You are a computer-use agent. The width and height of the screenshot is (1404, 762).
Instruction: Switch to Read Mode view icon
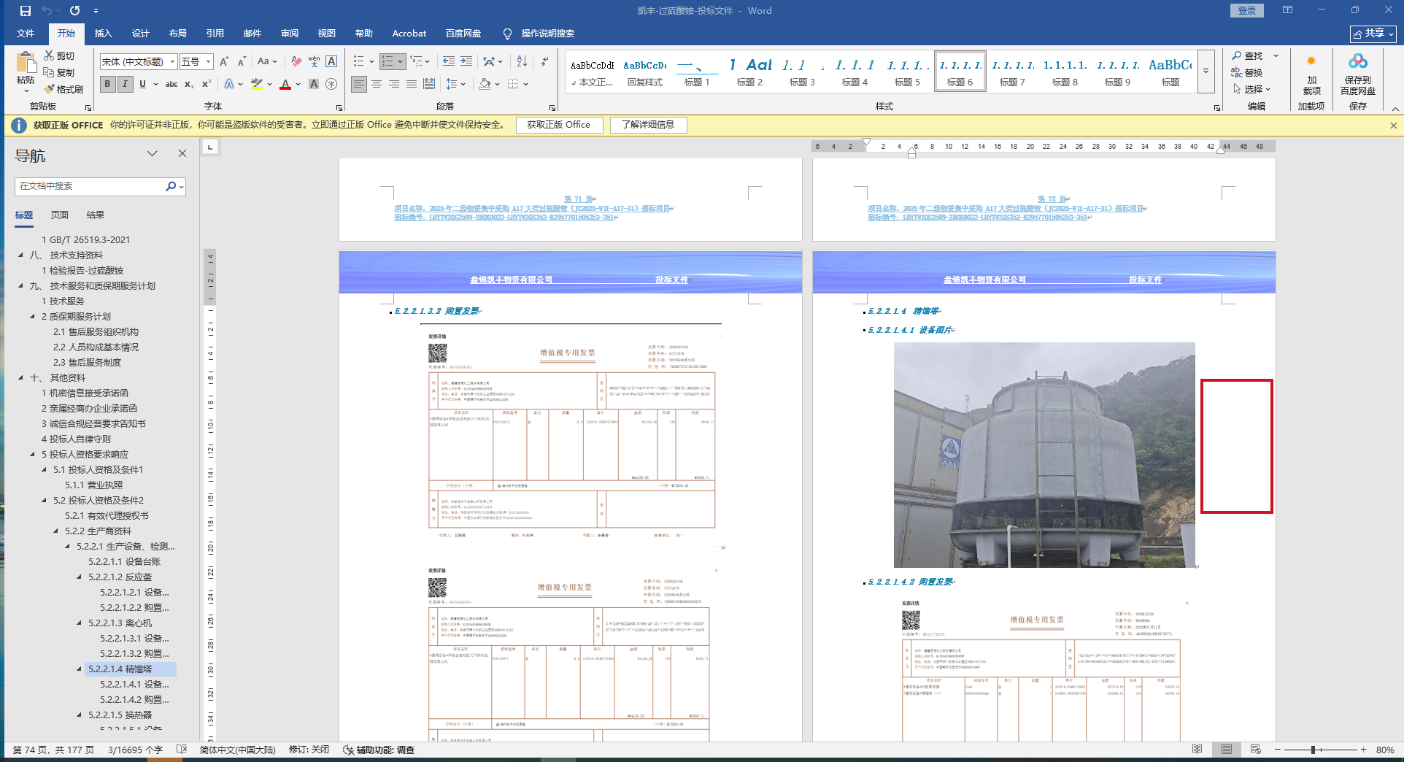1197,750
